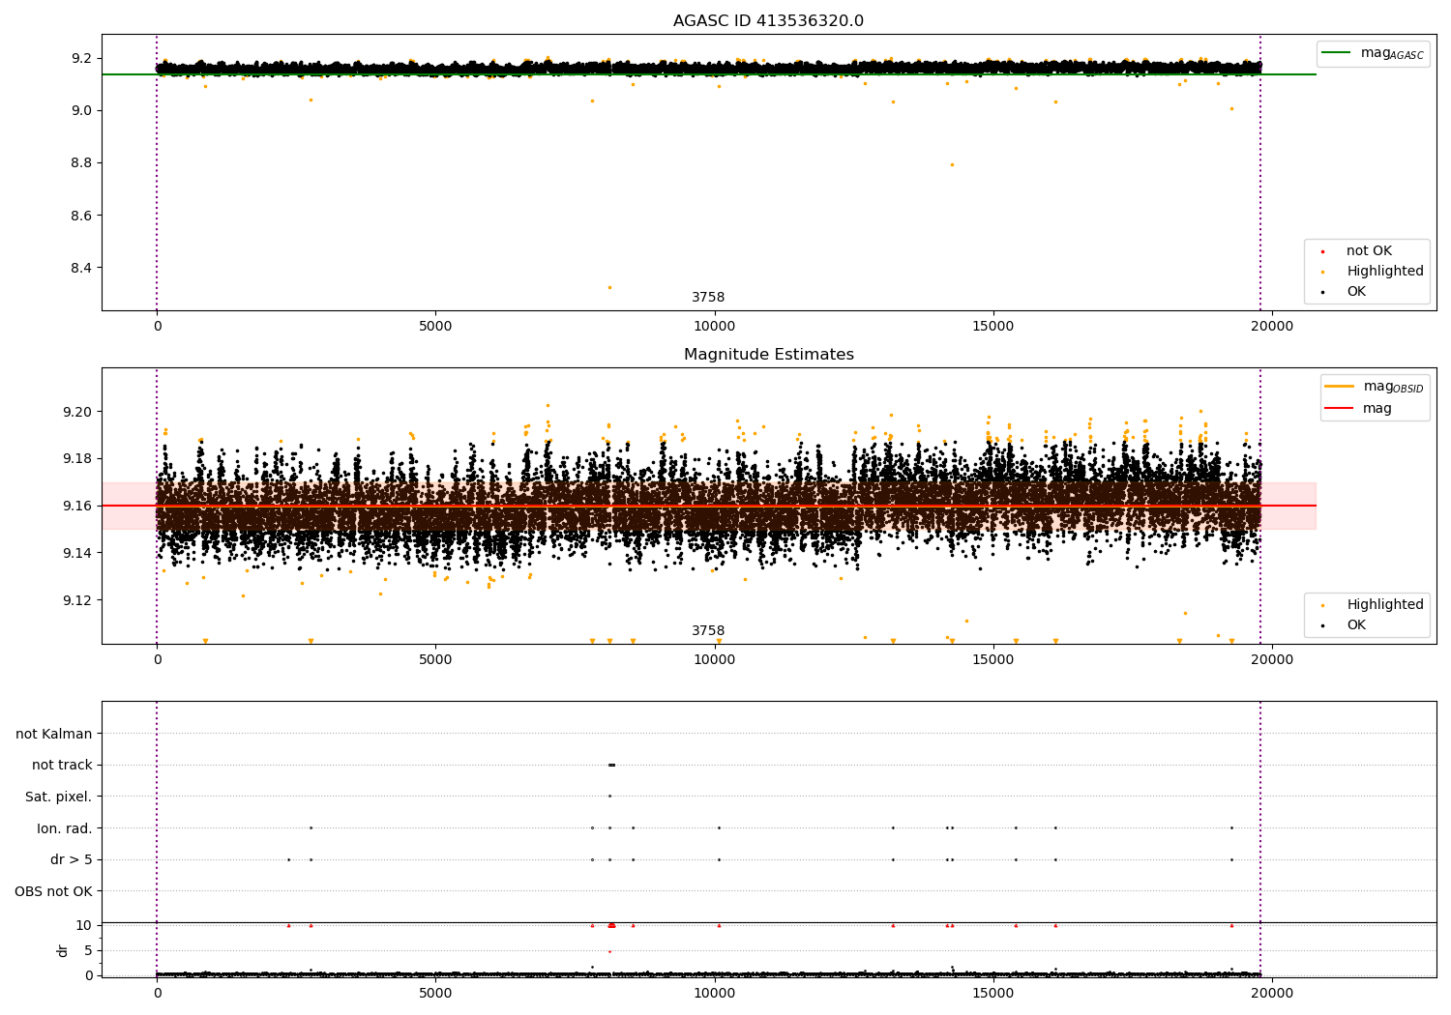This screenshot has height=1015, width=1451.
Task: Click the 9.14 y-tick in the middle plot
Action: point(77,553)
